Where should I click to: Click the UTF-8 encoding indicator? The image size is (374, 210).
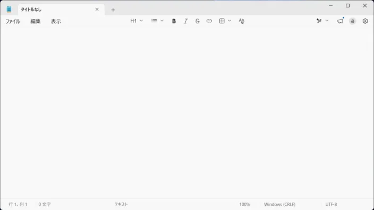(331, 204)
